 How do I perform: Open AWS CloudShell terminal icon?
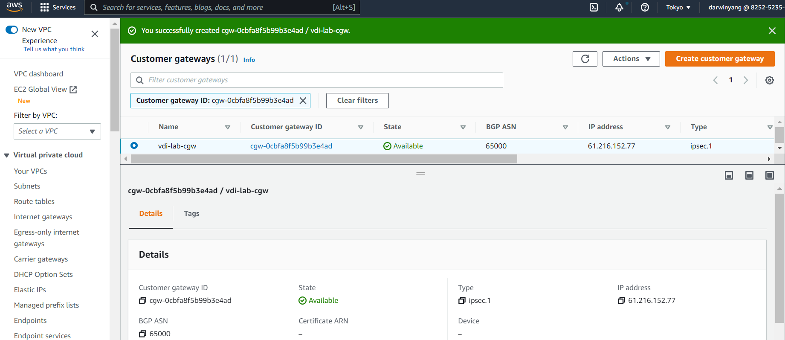pos(594,7)
